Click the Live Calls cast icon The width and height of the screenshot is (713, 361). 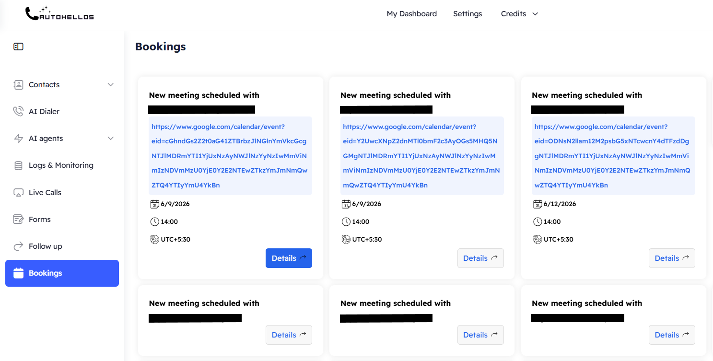18,192
